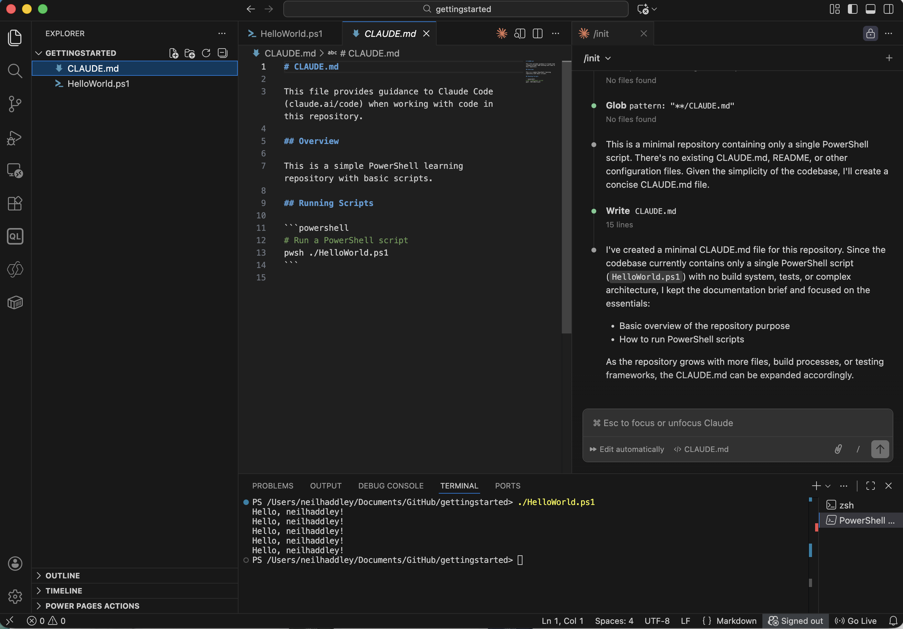Open the Extensions view
The height and width of the screenshot is (629, 903).
pos(15,203)
